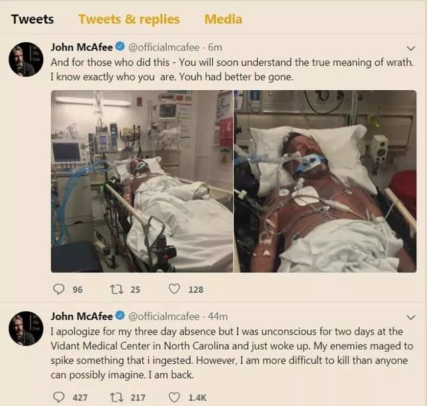Viewport: 427px width, 406px height.
Task: Open left hospital room photo
Action: coord(141,181)
